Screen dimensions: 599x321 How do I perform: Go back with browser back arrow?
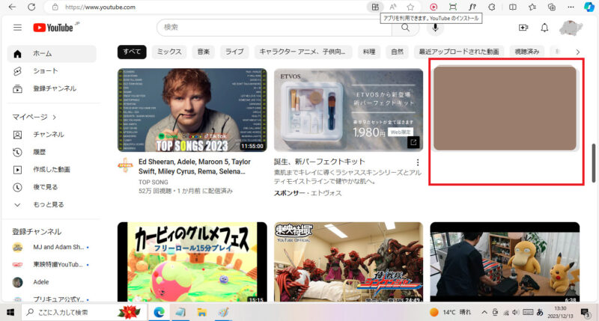(x=12, y=7)
